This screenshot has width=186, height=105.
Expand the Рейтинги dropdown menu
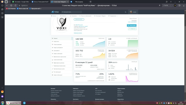(64, 16)
